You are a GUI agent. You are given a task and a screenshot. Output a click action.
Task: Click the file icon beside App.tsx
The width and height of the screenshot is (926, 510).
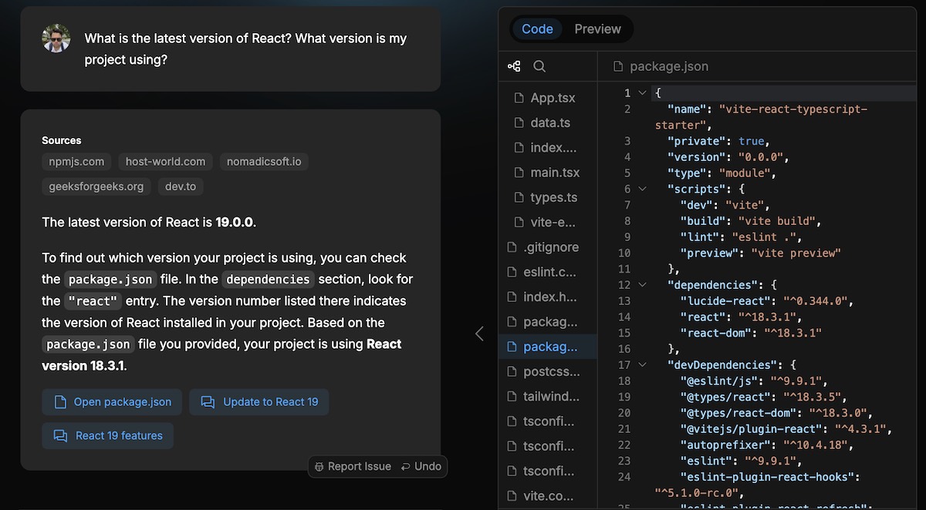(x=519, y=98)
